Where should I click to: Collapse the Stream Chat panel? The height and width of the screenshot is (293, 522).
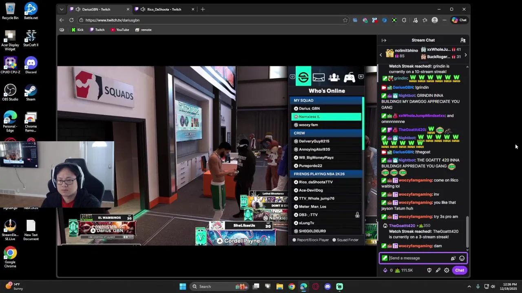click(x=384, y=40)
